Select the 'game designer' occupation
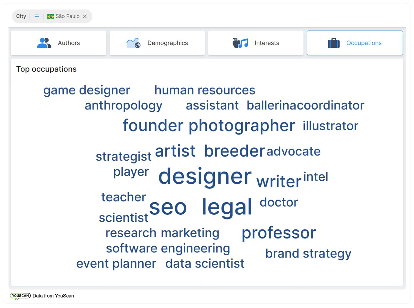Image resolution: width=414 pixels, height=308 pixels. click(87, 90)
